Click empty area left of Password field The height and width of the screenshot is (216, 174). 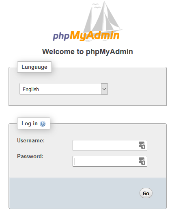(x=58, y=161)
